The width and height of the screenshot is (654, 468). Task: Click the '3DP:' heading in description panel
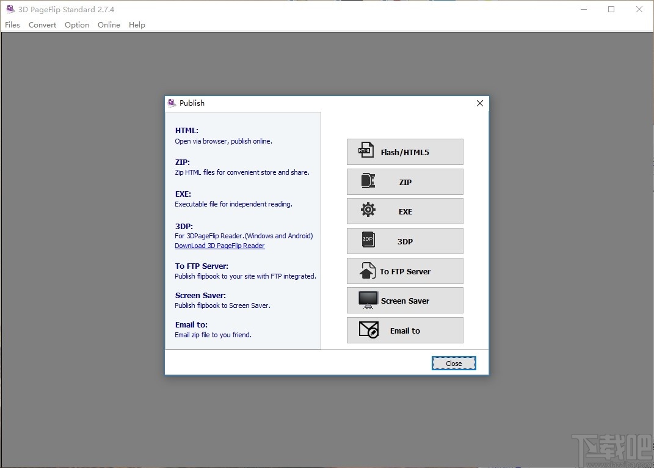(x=184, y=226)
